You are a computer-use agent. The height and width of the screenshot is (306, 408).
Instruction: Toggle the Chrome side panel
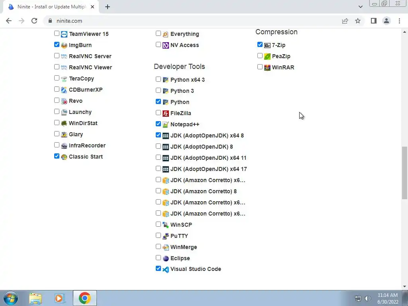[374, 21]
